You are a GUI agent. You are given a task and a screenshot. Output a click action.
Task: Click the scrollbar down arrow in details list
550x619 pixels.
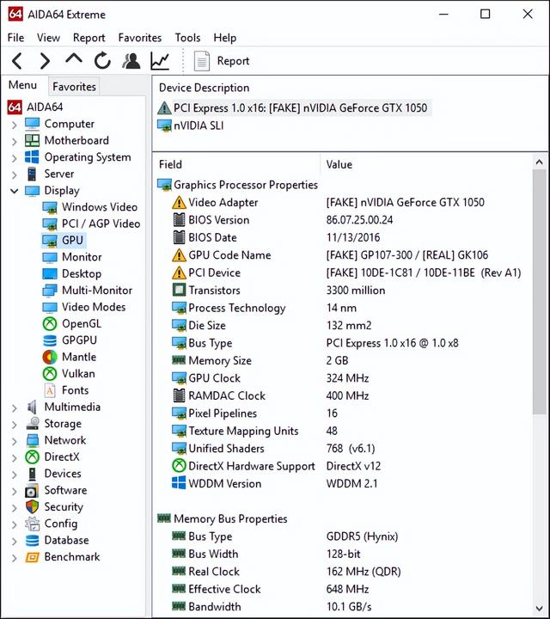pos(540,609)
